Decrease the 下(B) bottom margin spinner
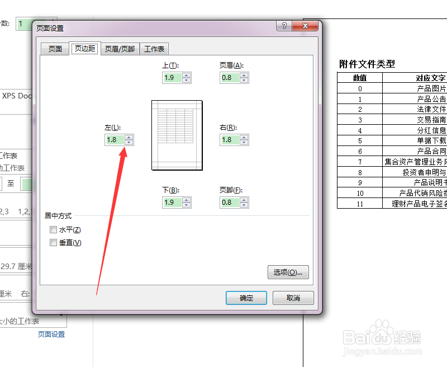Screen dimensions: 447x367 tap(186, 205)
